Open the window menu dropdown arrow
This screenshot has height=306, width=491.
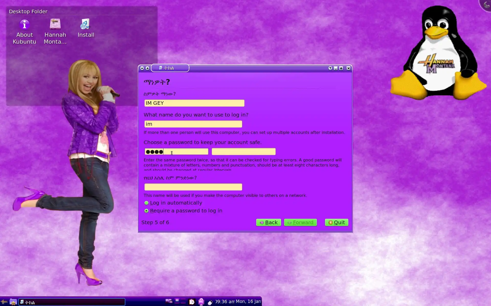point(142,68)
